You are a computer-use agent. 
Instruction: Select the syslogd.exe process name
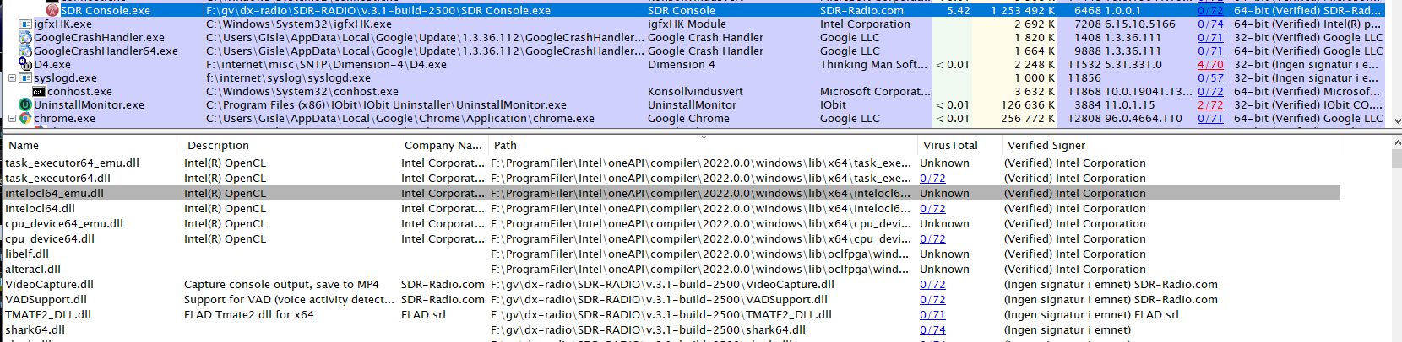click(x=65, y=78)
